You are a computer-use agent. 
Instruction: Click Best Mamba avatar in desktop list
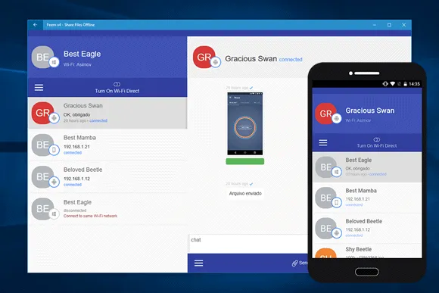42,145
